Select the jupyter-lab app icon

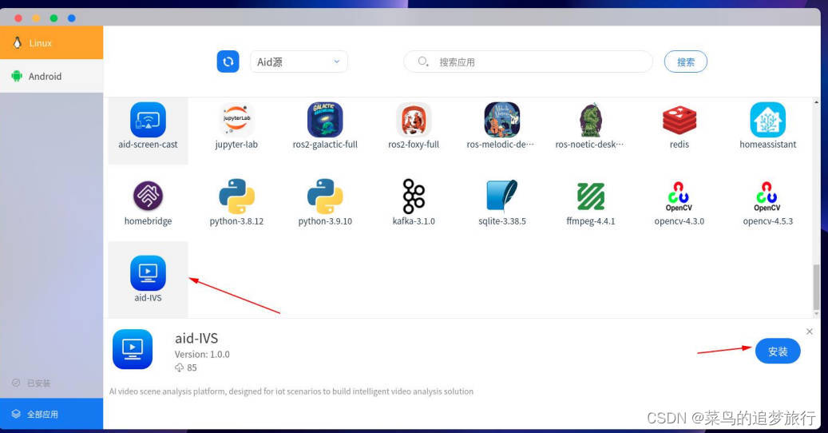point(236,120)
